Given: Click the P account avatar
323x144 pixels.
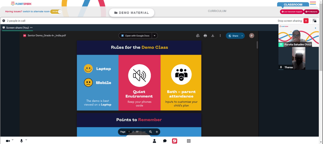Looking at the screenshot, I should [x=252, y=36].
